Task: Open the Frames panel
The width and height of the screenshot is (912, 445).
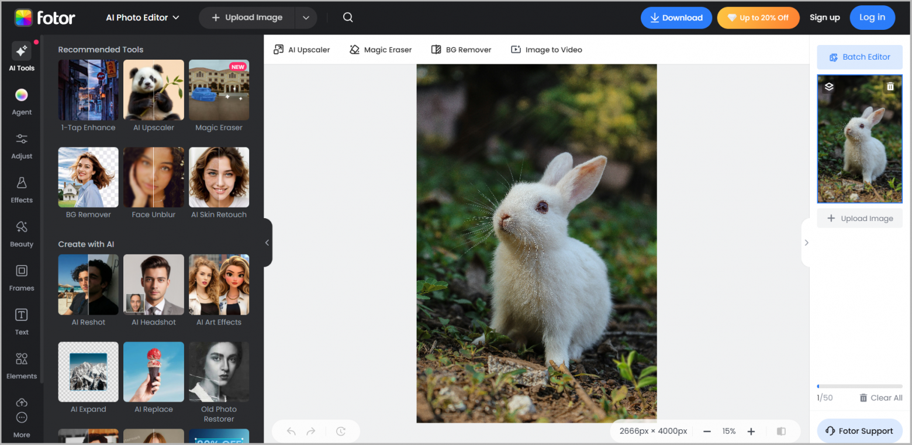Action: 21,276
